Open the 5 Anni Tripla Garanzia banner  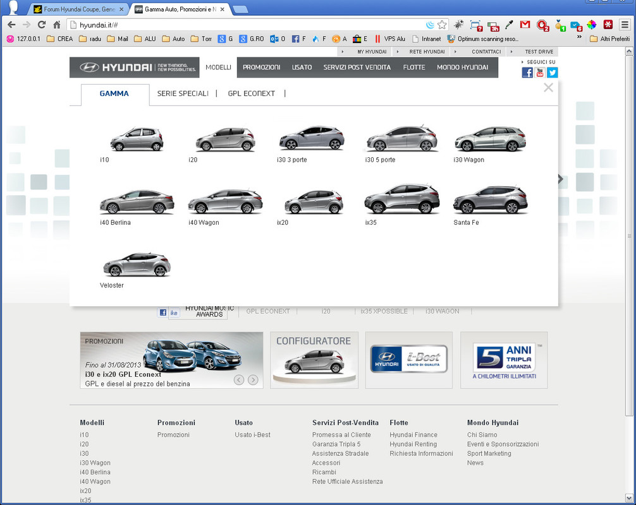pos(504,360)
